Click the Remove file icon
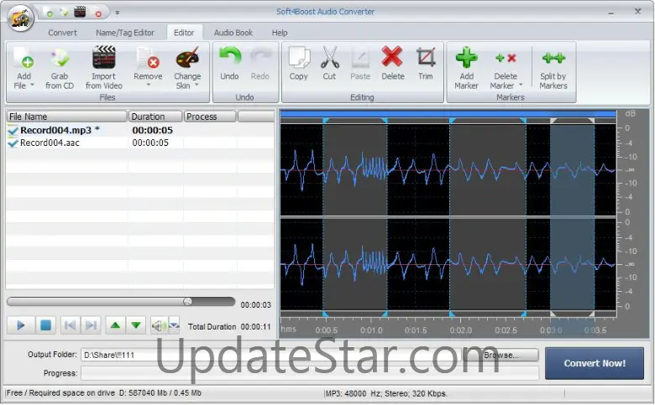This screenshot has width=655, height=405. click(x=148, y=59)
